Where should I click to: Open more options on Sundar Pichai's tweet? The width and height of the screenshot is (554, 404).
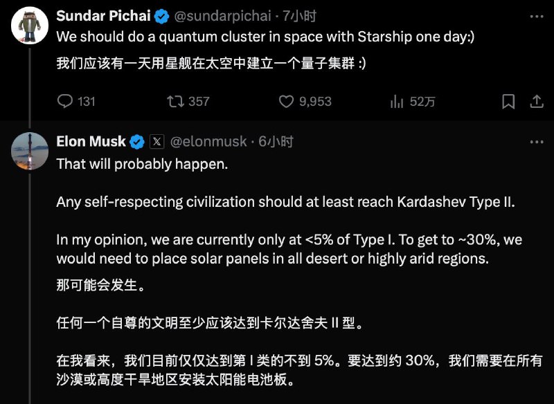[536, 15]
